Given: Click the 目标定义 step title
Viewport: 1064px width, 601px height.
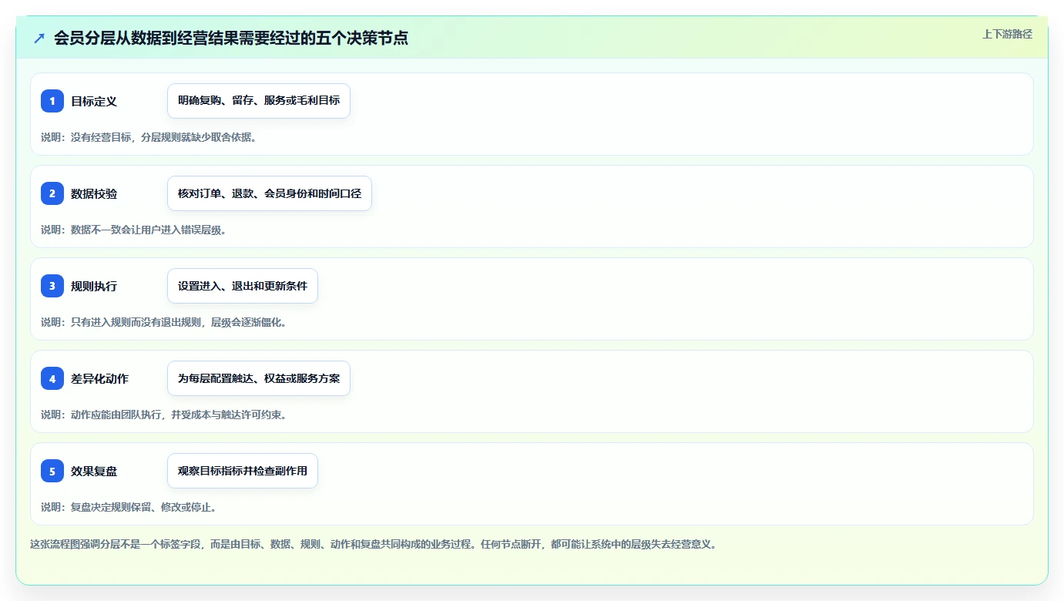Looking at the screenshot, I should 94,101.
